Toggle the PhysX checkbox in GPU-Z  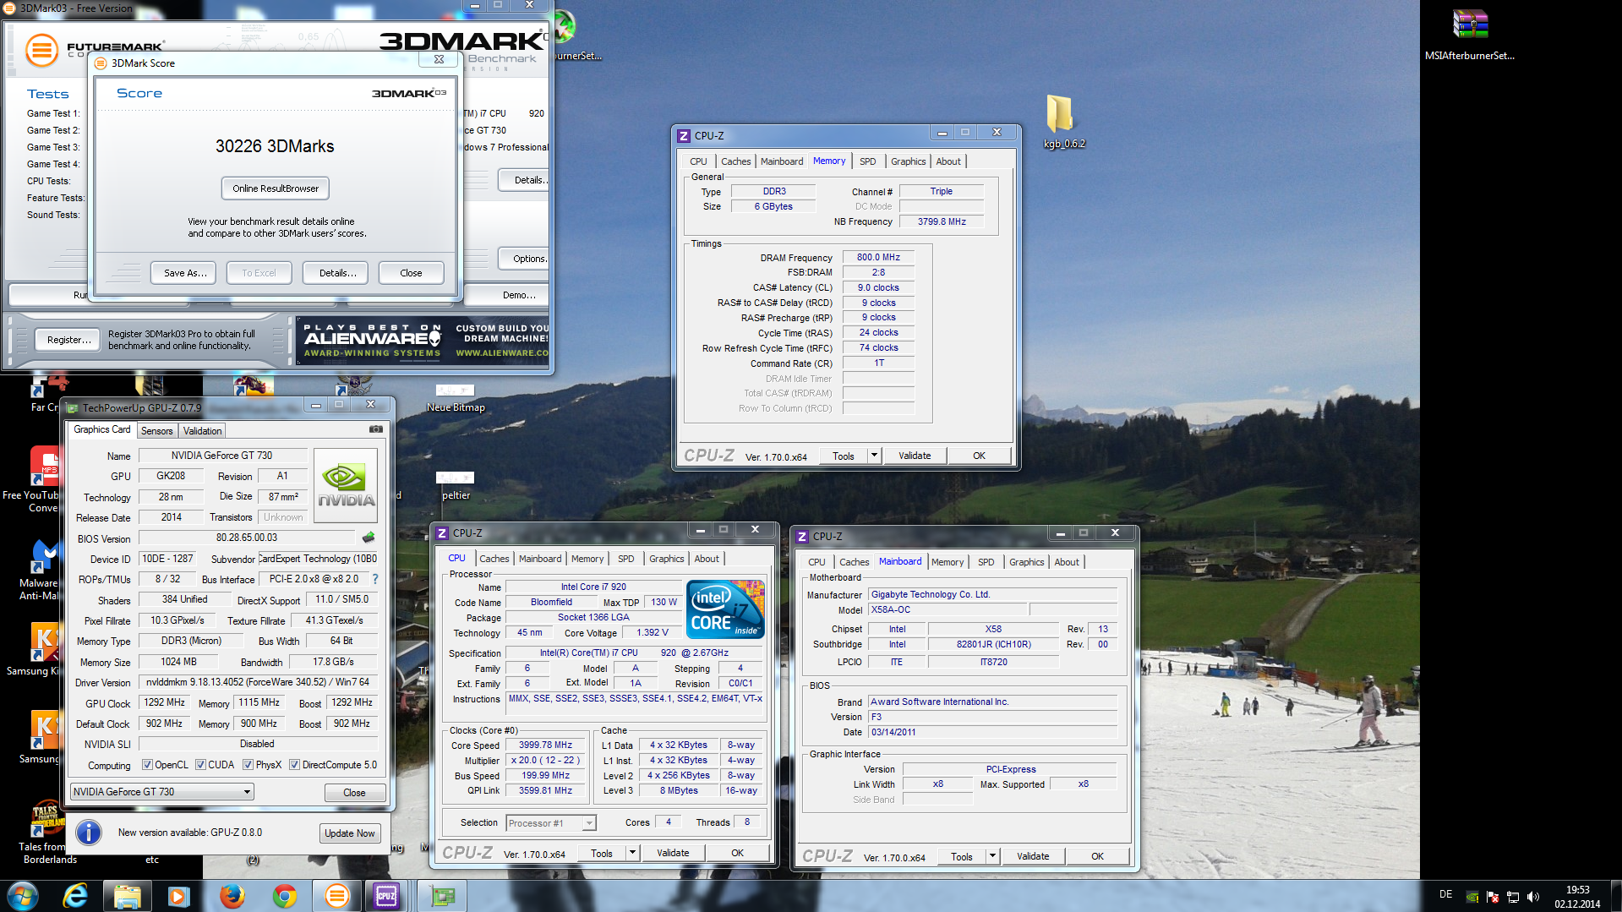click(x=248, y=765)
